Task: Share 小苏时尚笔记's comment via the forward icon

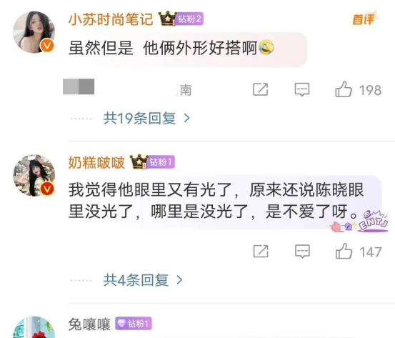Action: 260,89
